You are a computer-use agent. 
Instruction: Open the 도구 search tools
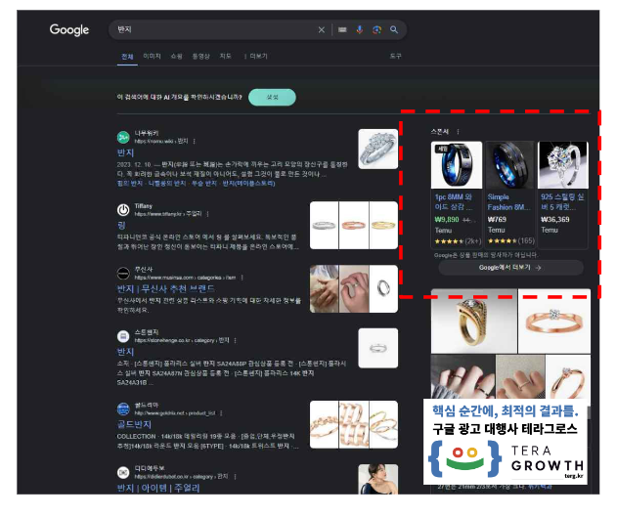395,57
